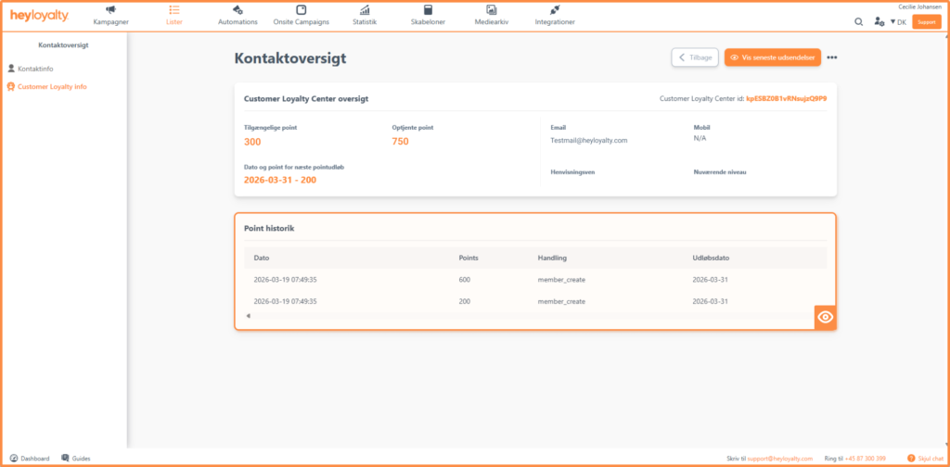Go to the Statistik menu
Image resolution: width=950 pixels, height=467 pixels.
pyautogui.click(x=365, y=22)
